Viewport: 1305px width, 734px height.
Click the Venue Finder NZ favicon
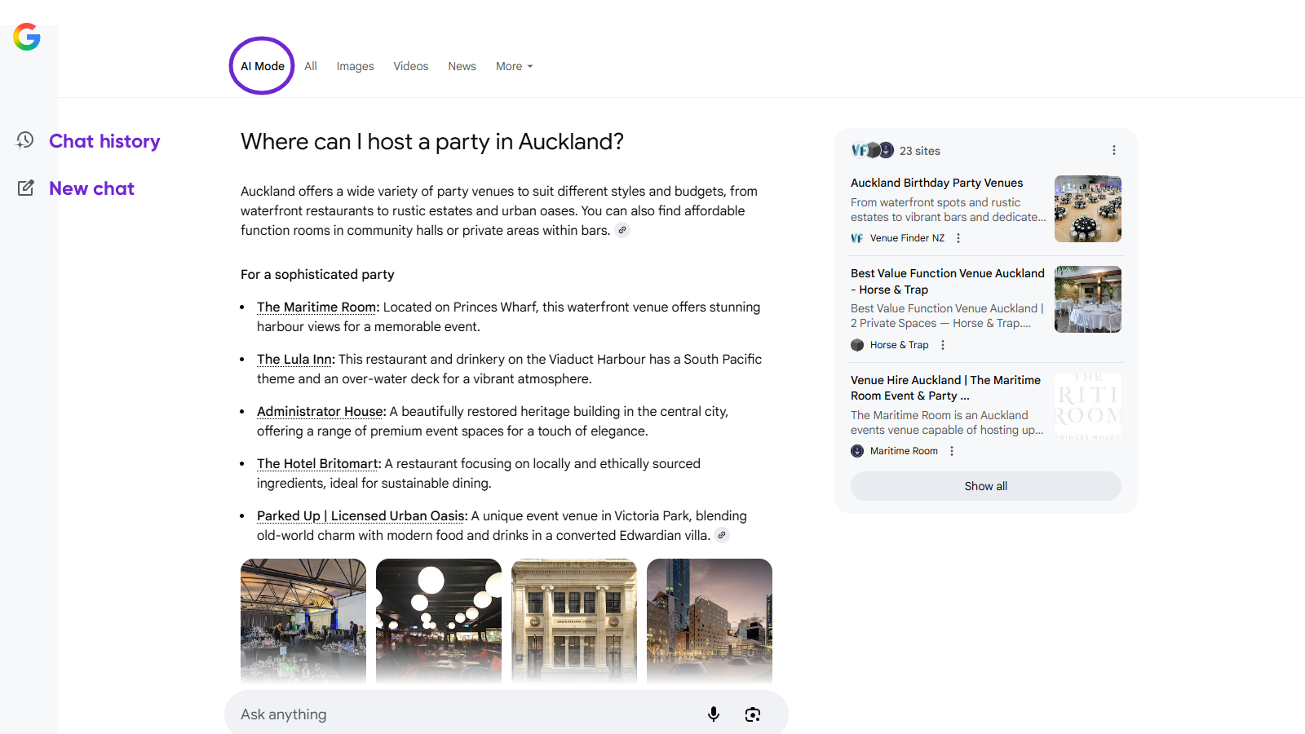pos(857,238)
